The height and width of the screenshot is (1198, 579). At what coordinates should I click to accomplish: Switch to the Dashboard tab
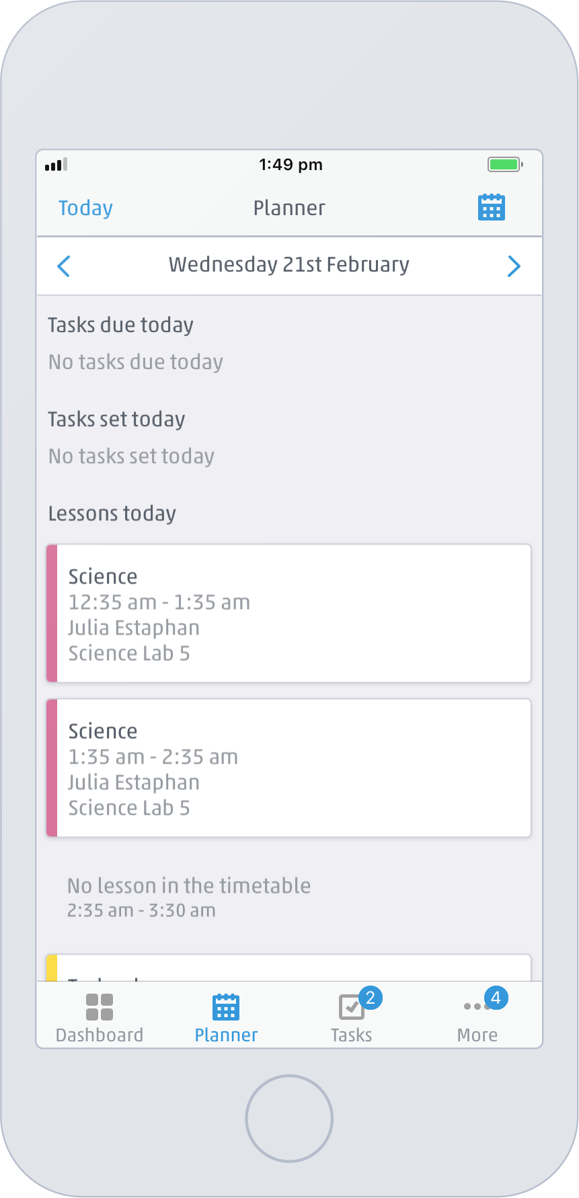pos(99,1015)
